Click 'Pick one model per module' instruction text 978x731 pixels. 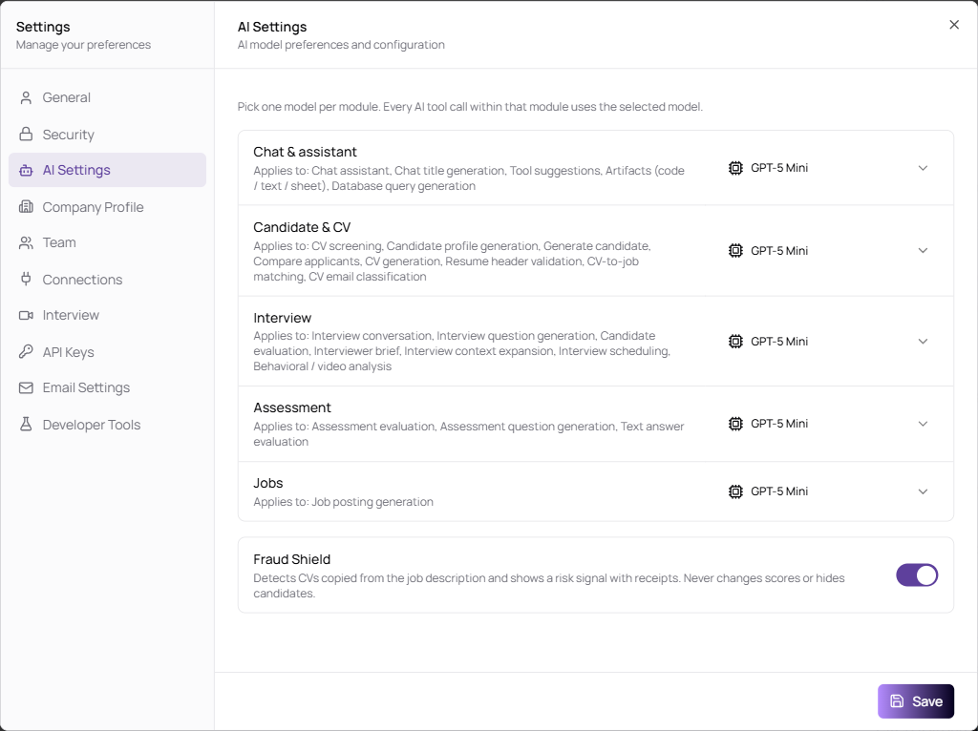[470, 107]
